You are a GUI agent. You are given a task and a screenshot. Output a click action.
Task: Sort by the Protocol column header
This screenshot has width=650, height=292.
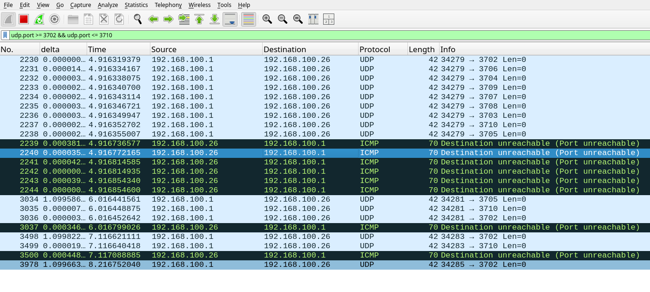(x=382, y=49)
